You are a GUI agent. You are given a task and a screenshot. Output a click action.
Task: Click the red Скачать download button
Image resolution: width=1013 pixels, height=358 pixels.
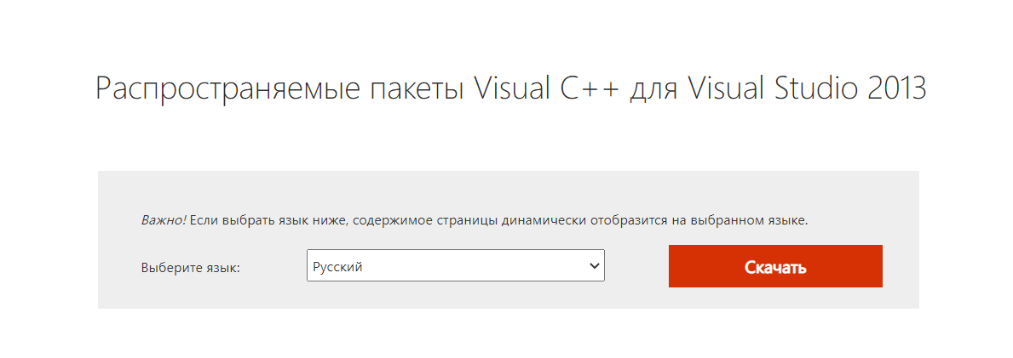[x=775, y=267]
